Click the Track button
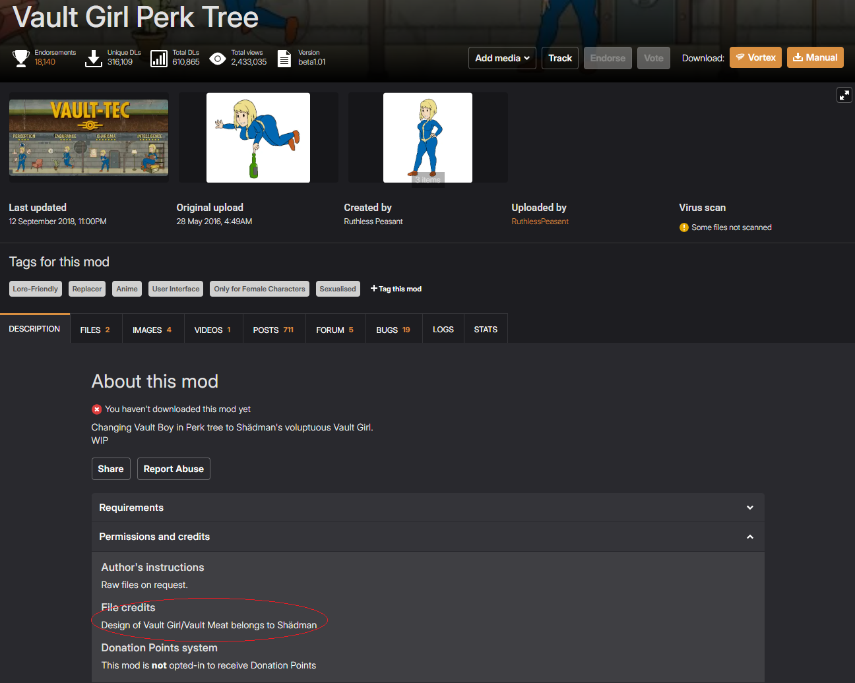Viewport: 855px width, 683px height. click(560, 58)
